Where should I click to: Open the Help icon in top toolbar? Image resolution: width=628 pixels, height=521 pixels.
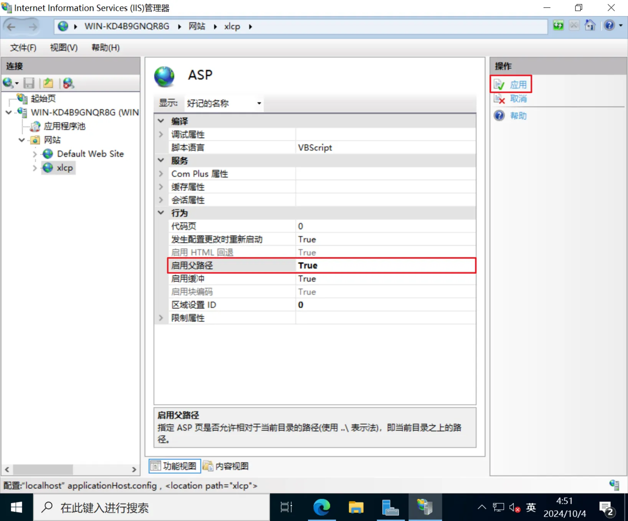tap(609, 26)
